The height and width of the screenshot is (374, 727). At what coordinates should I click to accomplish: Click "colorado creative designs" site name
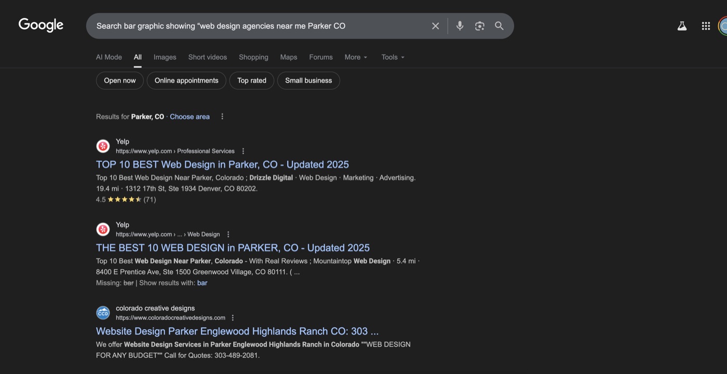pyautogui.click(x=155, y=308)
